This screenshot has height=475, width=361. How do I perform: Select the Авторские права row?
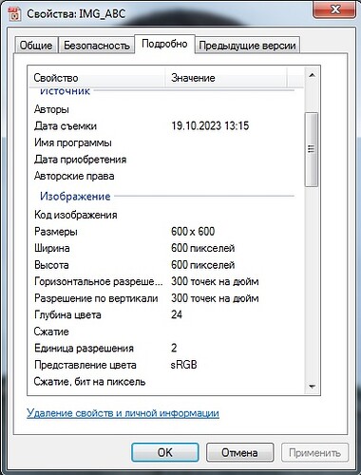point(166,176)
